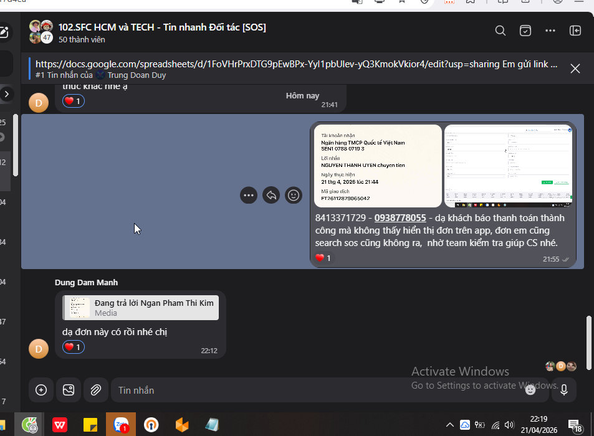This screenshot has height=436, width=594.
Task: Click the seen-by avatars above the composer
Action: pyautogui.click(x=561, y=366)
